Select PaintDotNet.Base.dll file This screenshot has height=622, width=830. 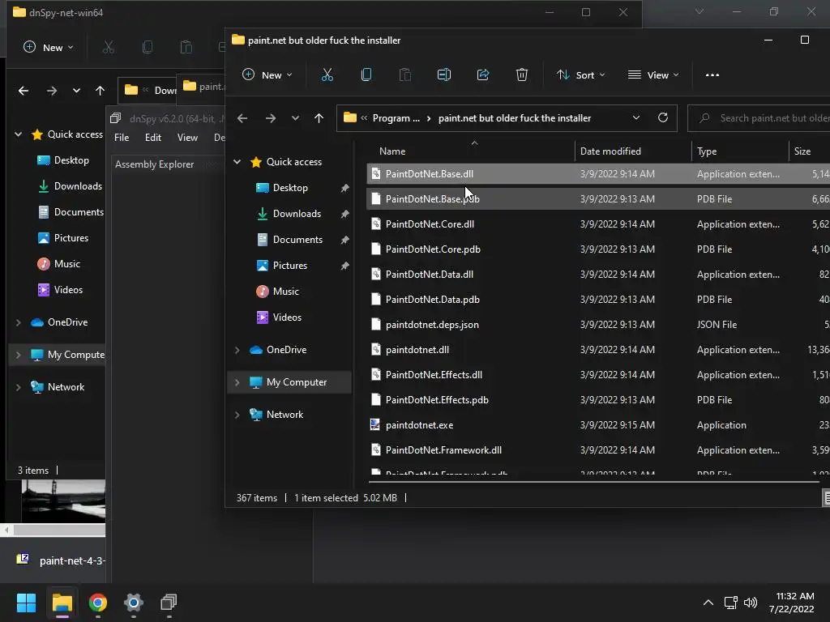pyautogui.click(x=598, y=174)
